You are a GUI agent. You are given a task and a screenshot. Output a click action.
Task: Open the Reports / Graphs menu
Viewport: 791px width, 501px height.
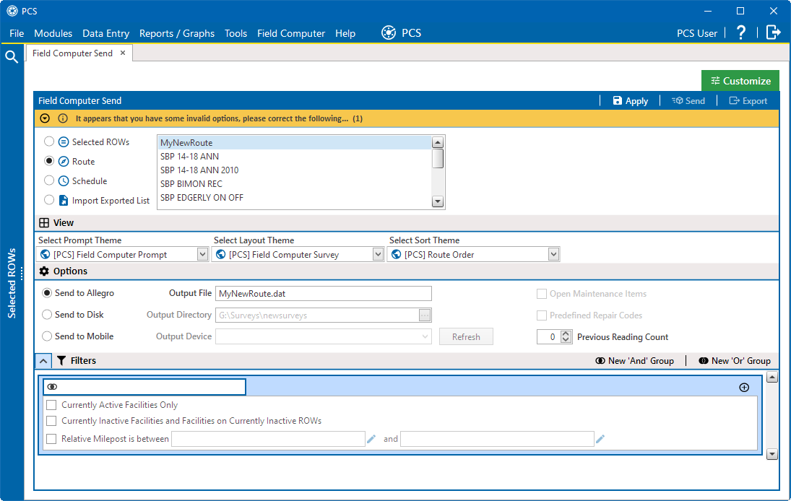pyautogui.click(x=177, y=33)
